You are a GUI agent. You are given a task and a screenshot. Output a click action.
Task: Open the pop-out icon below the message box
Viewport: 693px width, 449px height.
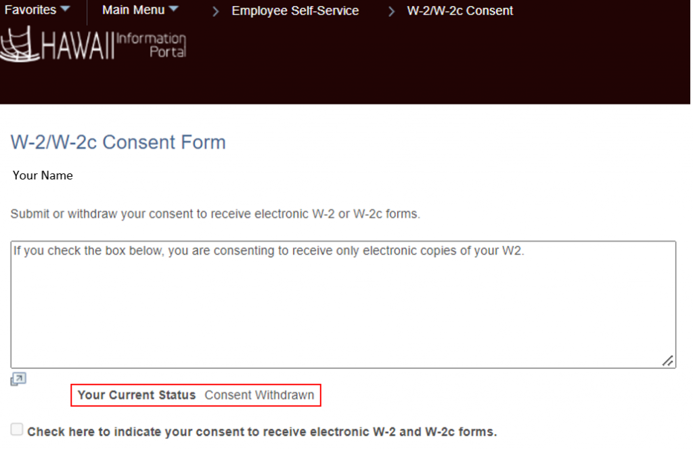(x=18, y=379)
